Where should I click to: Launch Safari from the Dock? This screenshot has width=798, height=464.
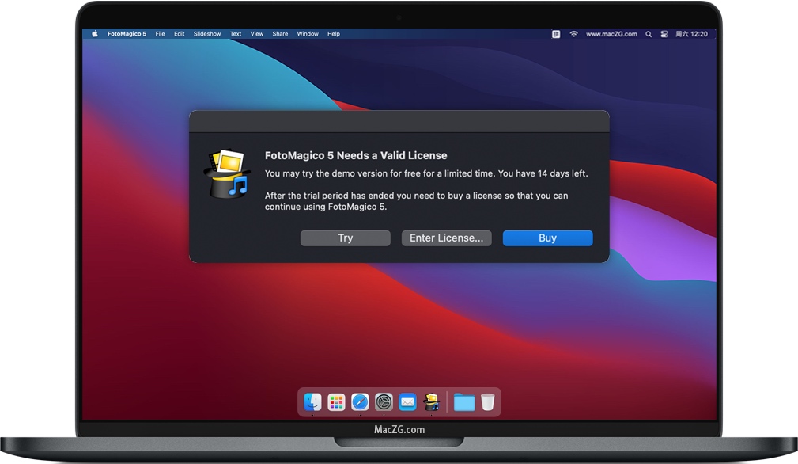(x=360, y=402)
